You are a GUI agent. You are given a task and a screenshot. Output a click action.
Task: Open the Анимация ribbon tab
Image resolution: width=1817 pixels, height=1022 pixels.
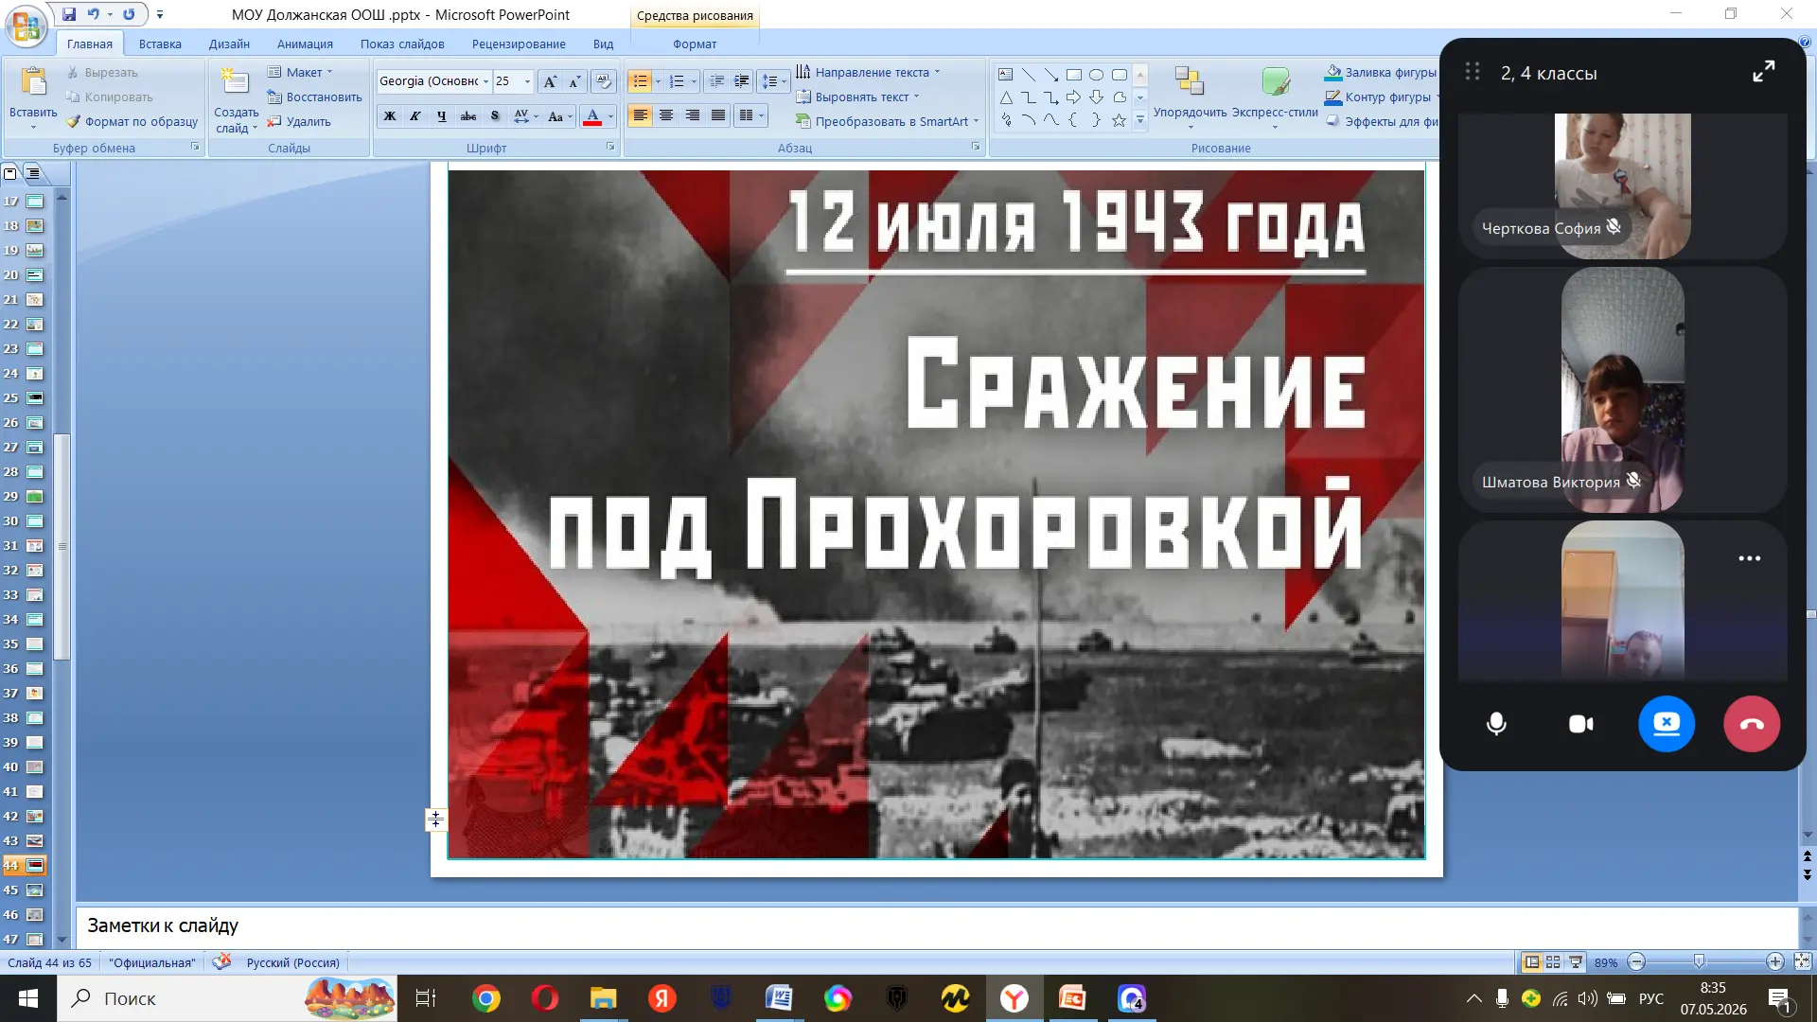pos(305,44)
